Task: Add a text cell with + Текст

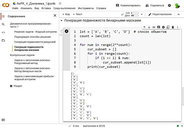Action: coord(78,14)
